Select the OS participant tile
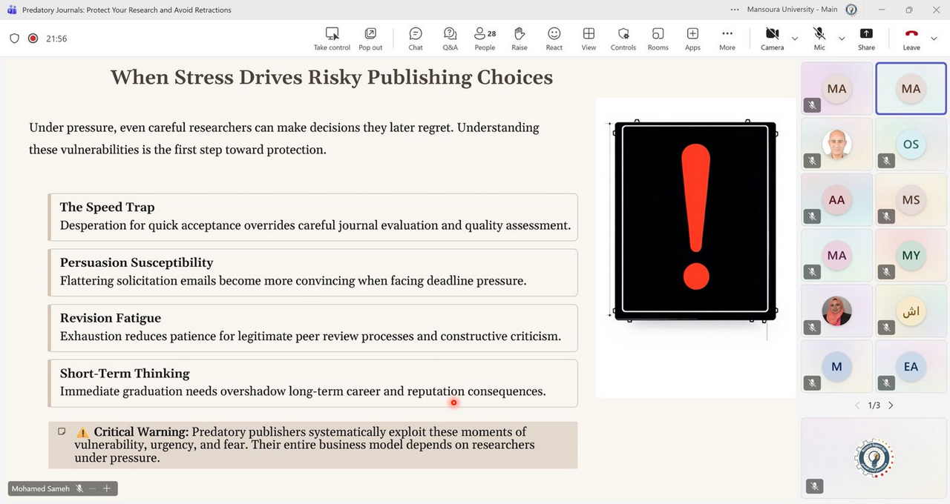Image resolution: width=950 pixels, height=504 pixels. tap(911, 144)
